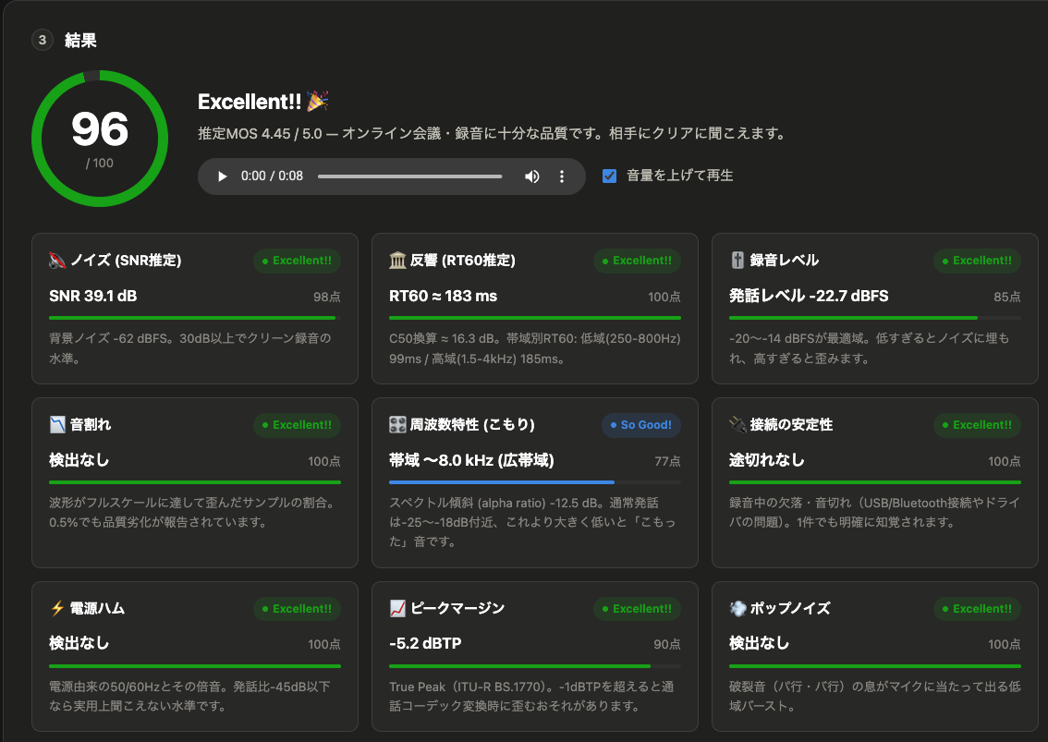The height and width of the screenshot is (742, 1048).
Task: Click the -5.2 dBTP progress bar
Action: pyautogui.click(x=535, y=666)
